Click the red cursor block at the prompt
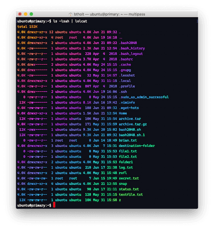The width and height of the screenshot is (214, 230). click(x=54, y=205)
